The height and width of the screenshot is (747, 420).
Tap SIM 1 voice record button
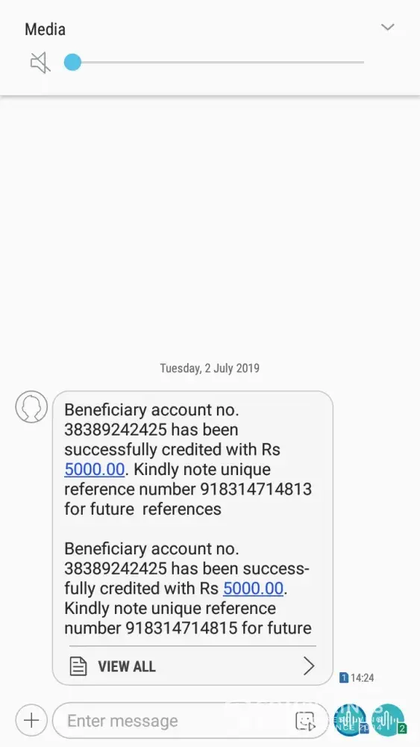pos(351,720)
